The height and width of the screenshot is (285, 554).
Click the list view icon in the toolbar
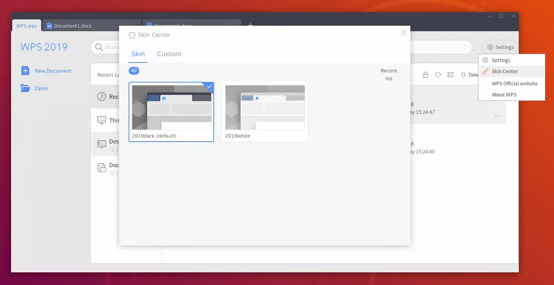pos(450,75)
